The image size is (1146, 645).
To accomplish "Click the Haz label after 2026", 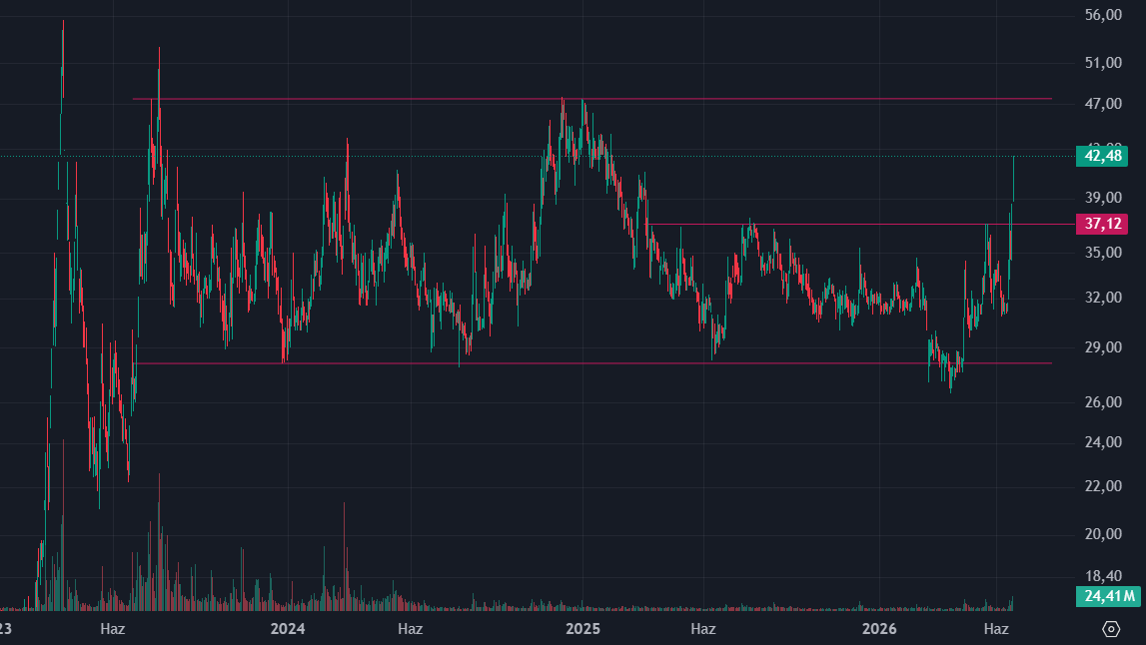I will (x=996, y=629).
